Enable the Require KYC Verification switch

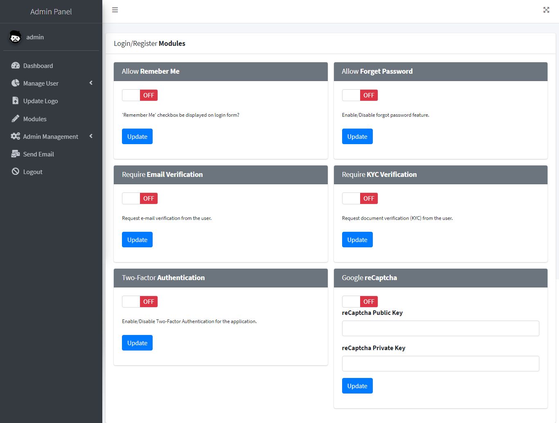pyautogui.click(x=360, y=198)
